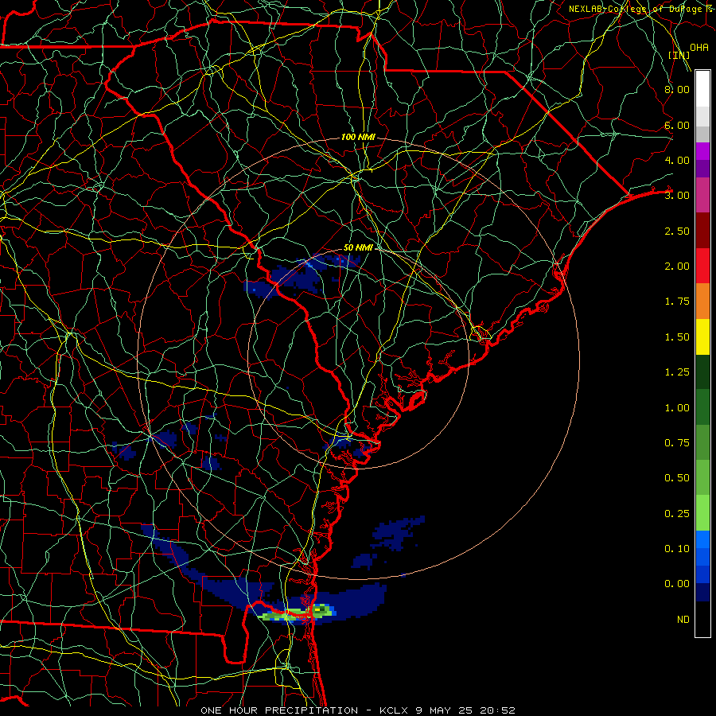
Task: Click the '50 NMI' range ring label
Action: coord(358,247)
